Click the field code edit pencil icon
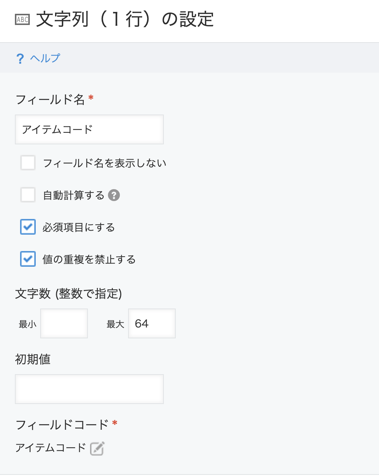 point(97,448)
